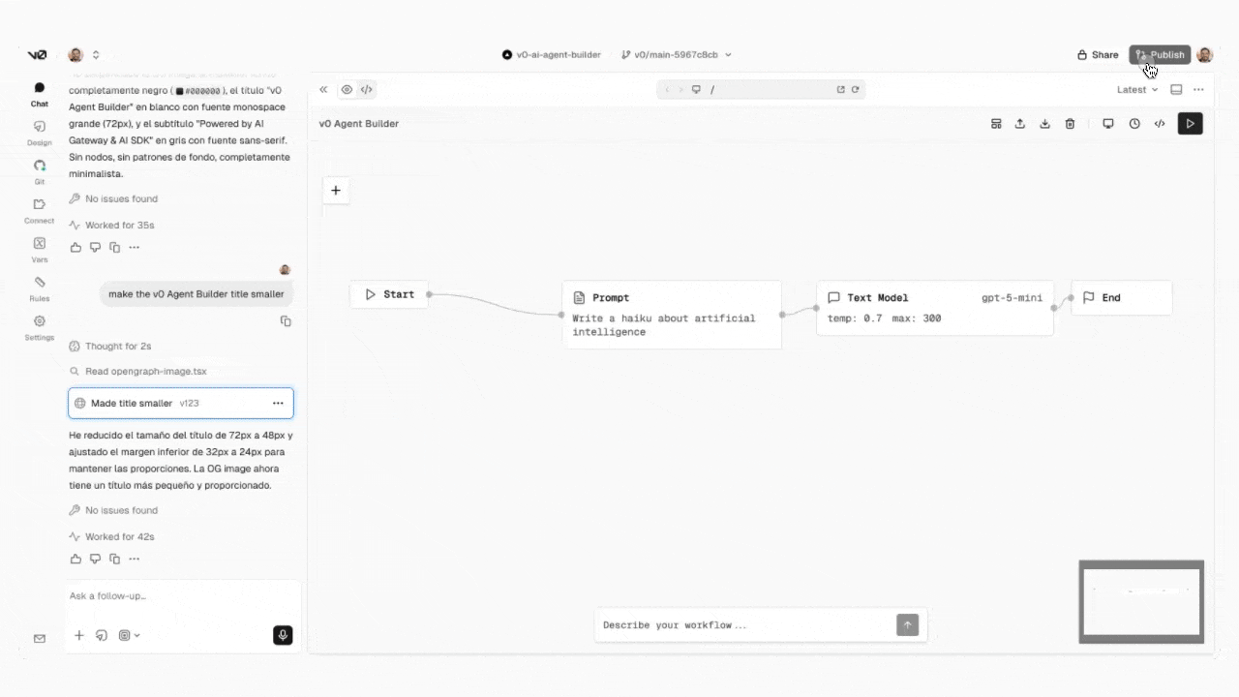This screenshot has width=1239, height=697.
Task: Share the v0 project
Action: point(1098,54)
